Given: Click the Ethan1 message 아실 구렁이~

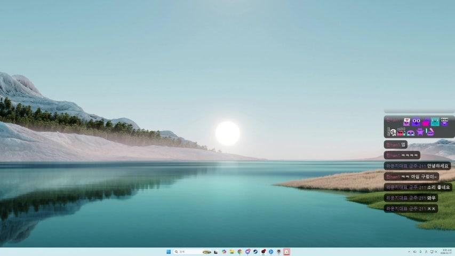Looking at the screenshot, I should click(411, 177).
